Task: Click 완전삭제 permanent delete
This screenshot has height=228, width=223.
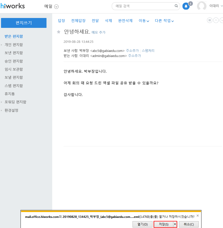Action: coord(125,21)
